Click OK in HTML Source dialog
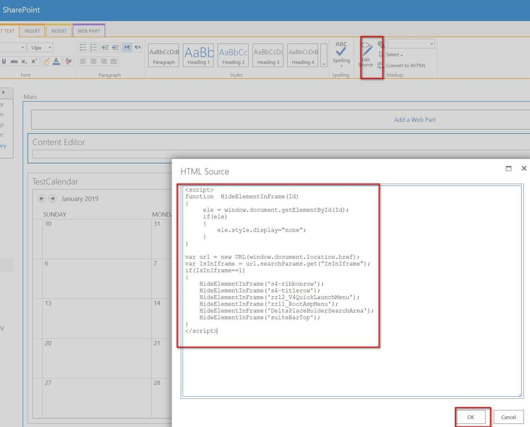530x427 pixels. [471, 417]
